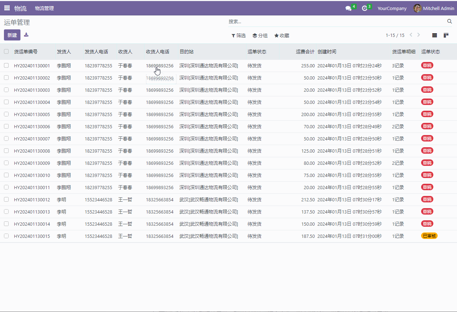The height and width of the screenshot is (312, 457).
Task: Select checkbox for row HY202401130015
Action: pos(6,236)
